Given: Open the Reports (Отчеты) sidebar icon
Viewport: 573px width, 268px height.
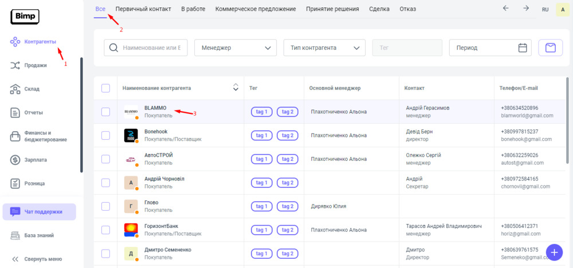Looking at the screenshot, I should pyautogui.click(x=15, y=113).
